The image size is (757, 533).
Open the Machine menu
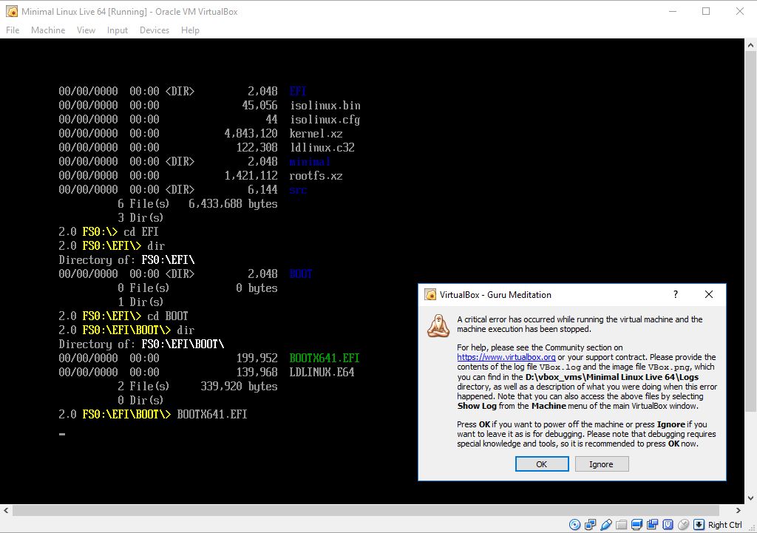(x=47, y=30)
